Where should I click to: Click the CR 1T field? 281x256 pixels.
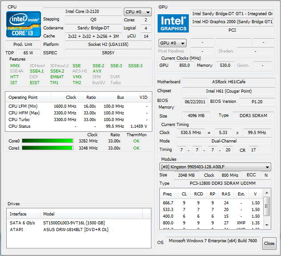point(253,150)
